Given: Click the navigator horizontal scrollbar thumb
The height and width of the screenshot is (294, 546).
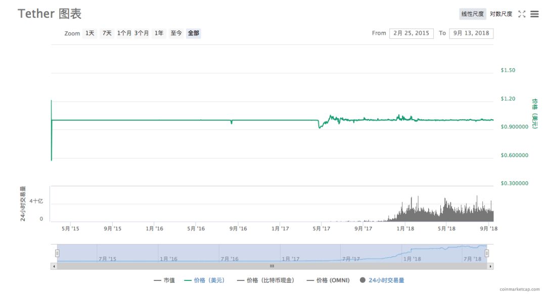Looking at the screenshot, I should click(x=272, y=266).
